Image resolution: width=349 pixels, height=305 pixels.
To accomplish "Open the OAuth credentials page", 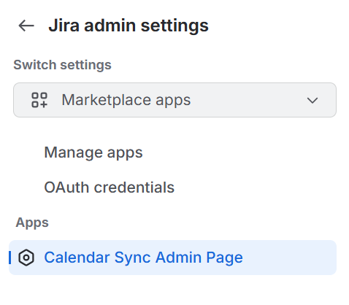I will [x=109, y=188].
